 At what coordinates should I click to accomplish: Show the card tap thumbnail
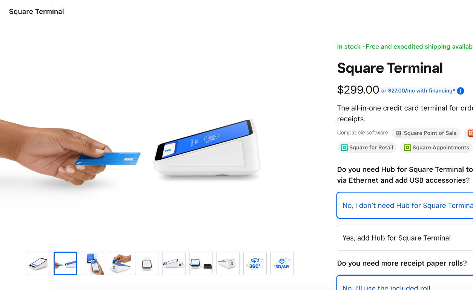coord(66,263)
